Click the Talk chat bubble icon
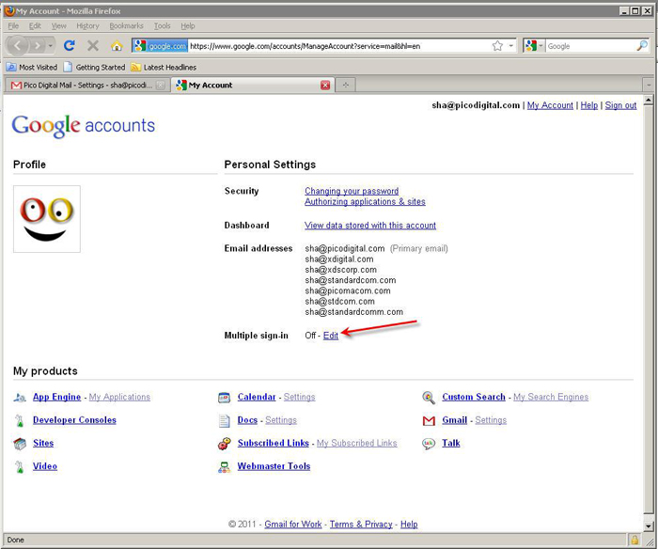Screen dimensions: 658x549 (x=429, y=444)
